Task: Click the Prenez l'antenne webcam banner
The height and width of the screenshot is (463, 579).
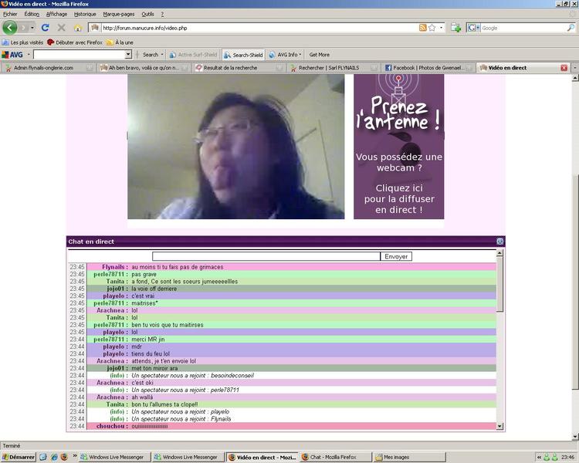Action: point(398,147)
